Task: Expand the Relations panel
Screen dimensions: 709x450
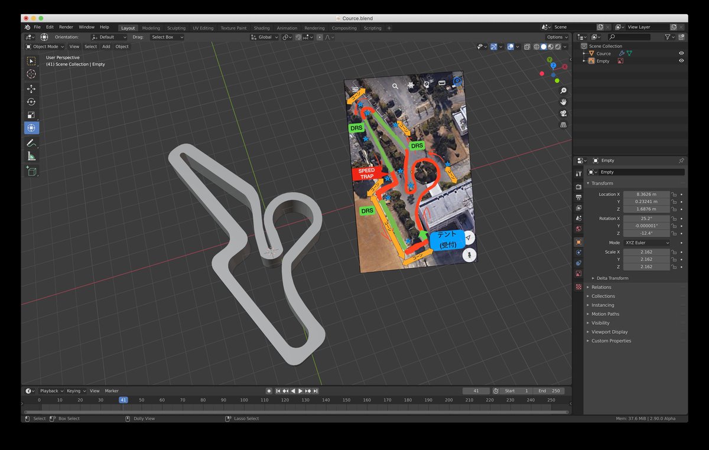Action: [x=601, y=287]
